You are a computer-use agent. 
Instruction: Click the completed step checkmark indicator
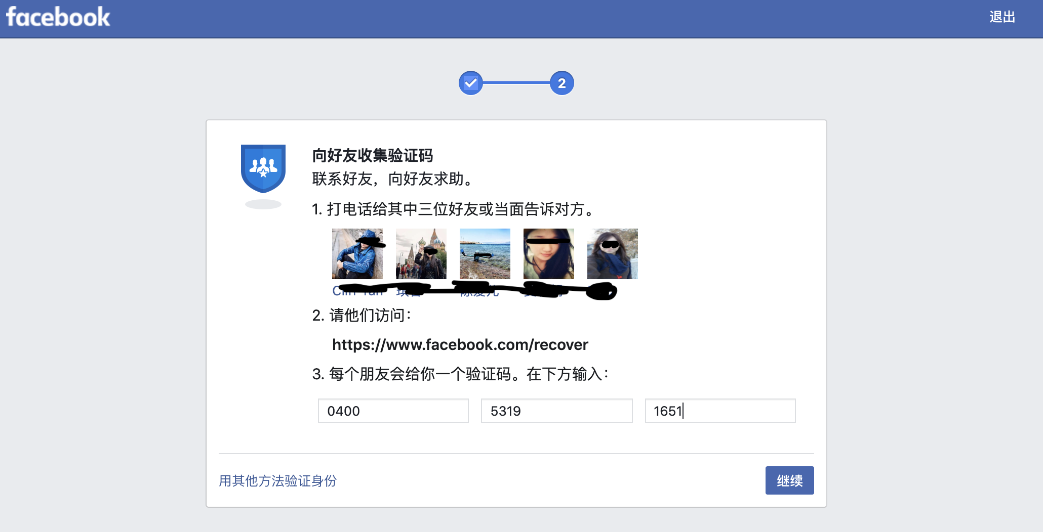[471, 83]
